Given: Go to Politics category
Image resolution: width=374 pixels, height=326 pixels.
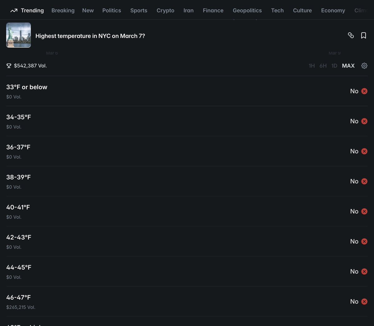Looking at the screenshot, I should [x=112, y=10].
